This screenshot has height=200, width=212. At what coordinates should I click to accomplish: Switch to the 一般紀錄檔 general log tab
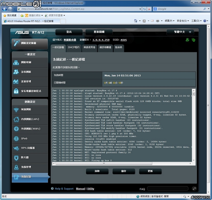tap(58, 47)
